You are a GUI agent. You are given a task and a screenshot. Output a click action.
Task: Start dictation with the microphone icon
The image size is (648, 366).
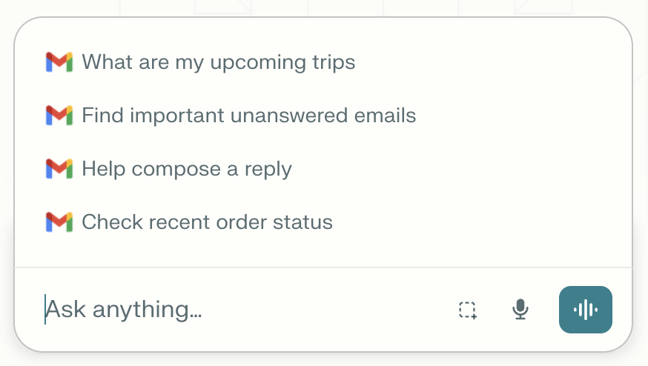pos(520,310)
